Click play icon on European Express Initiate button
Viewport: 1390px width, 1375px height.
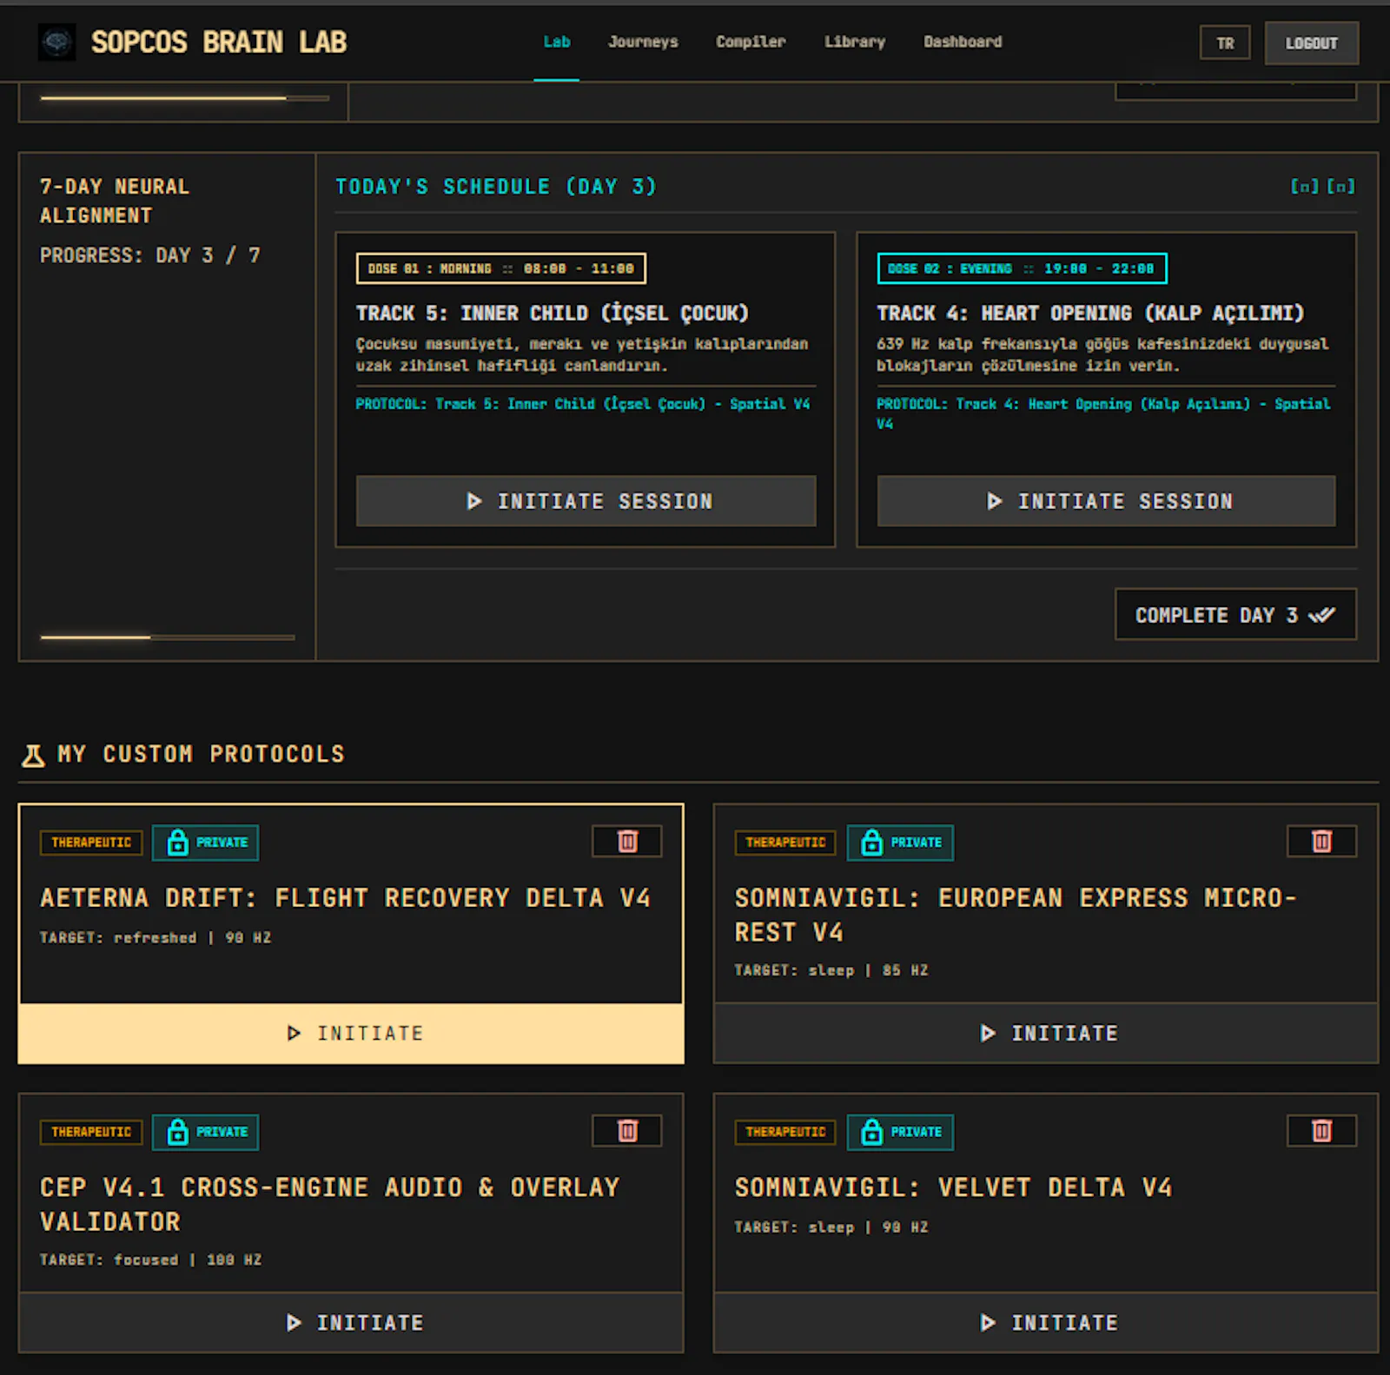tap(988, 1033)
